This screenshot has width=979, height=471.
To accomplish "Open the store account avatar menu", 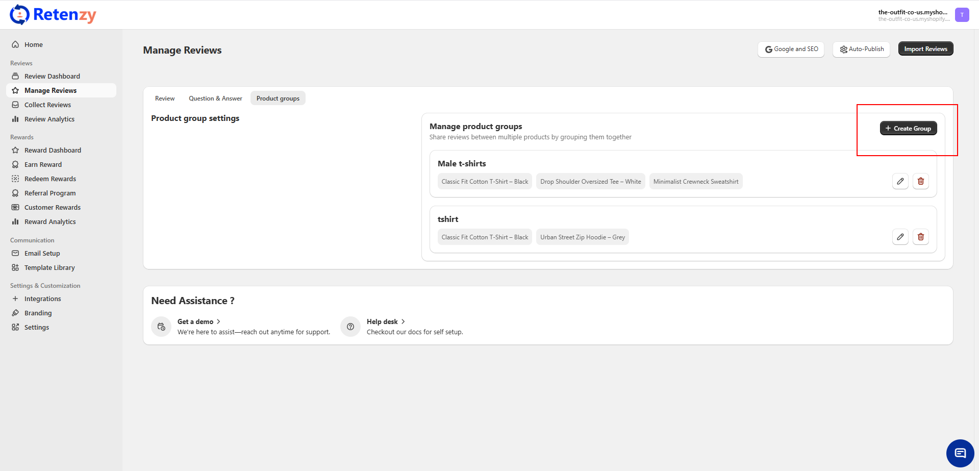I will [x=962, y=15].
